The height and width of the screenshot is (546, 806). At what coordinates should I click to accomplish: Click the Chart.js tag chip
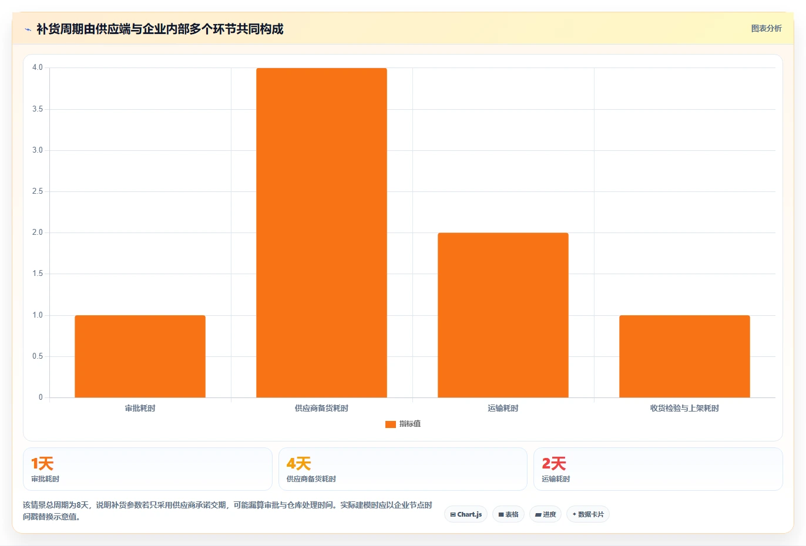pyautogui.click(x=466, y=514)
